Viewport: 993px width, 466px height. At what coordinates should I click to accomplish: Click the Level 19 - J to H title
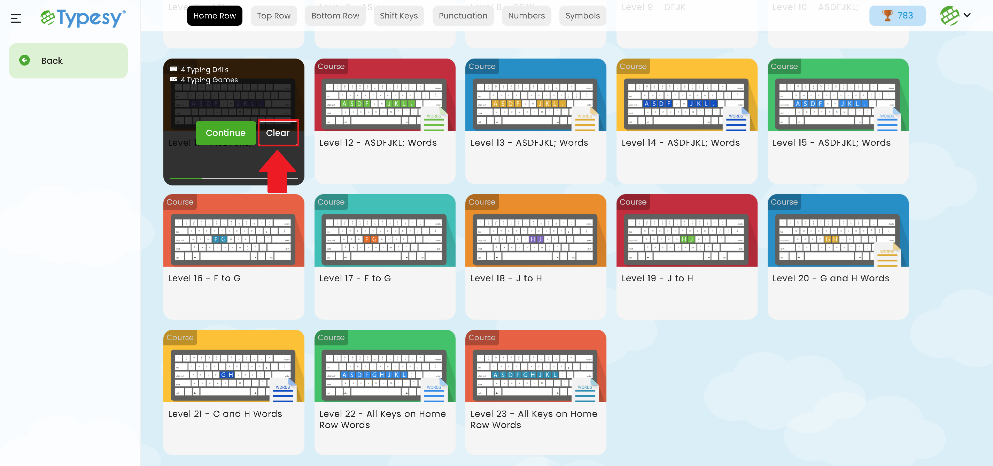pos(657,278)
